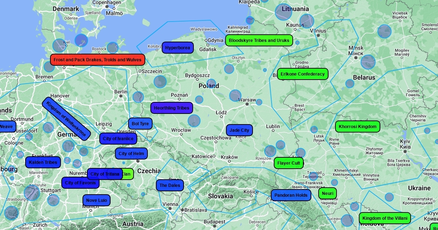Open The Dales label near Vienna

tap(170, 185)
